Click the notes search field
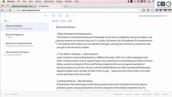 pyautogui.click(x=23, y=16)
